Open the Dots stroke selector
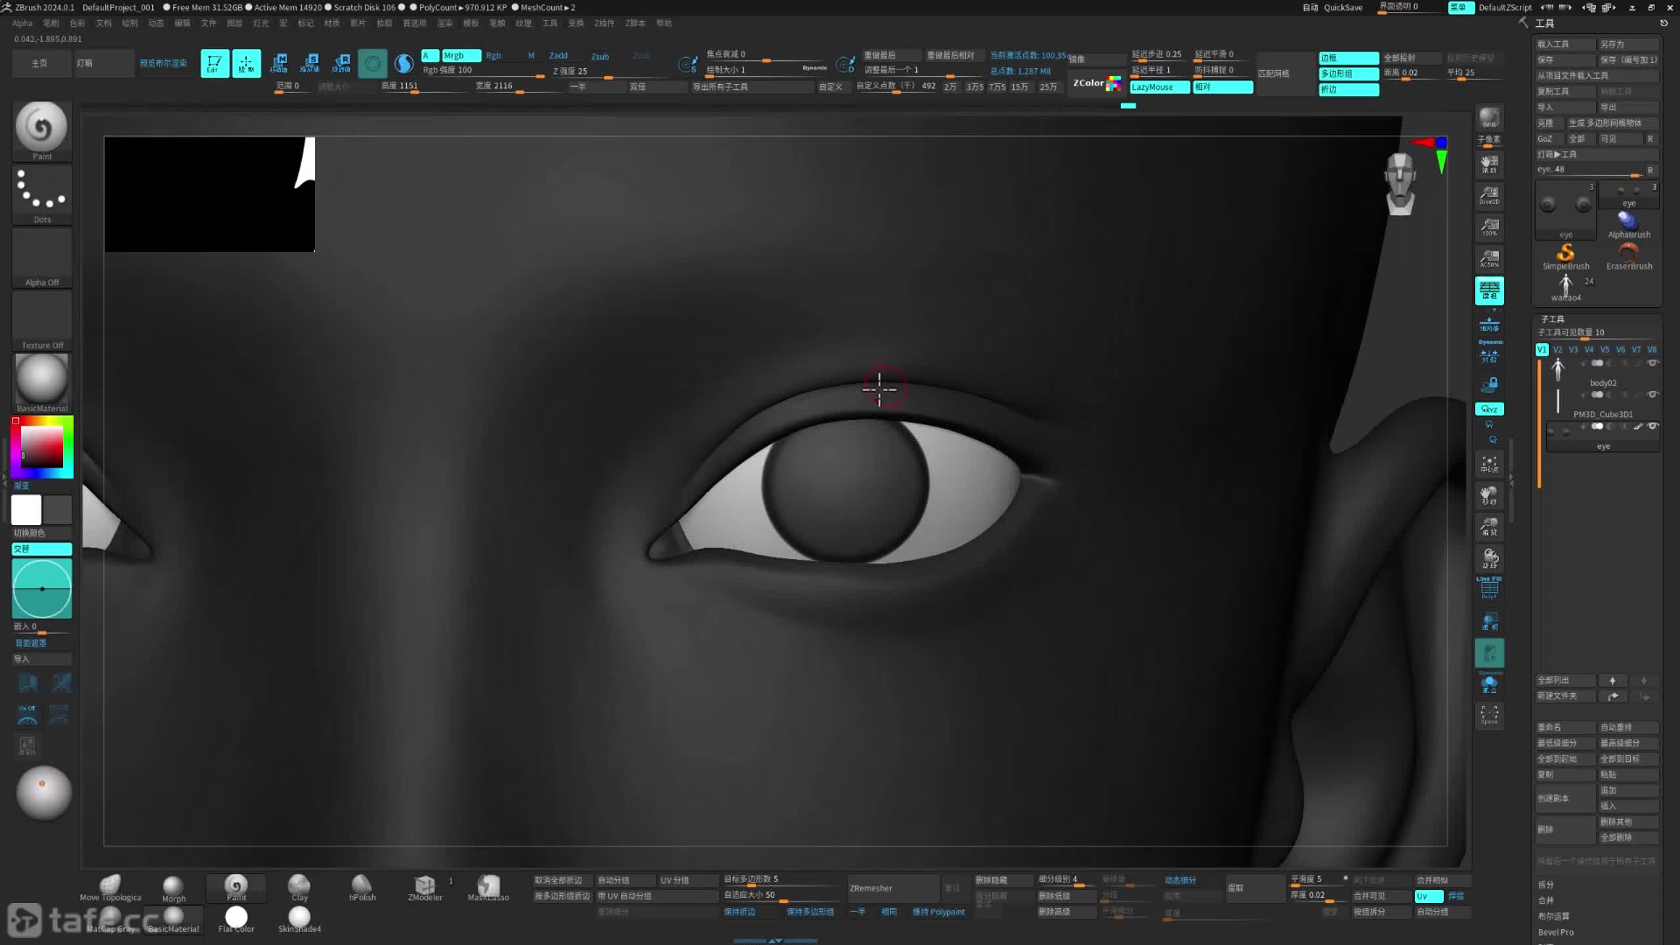The height and width of the screenshot is (945, 1680). click(42, 194)
